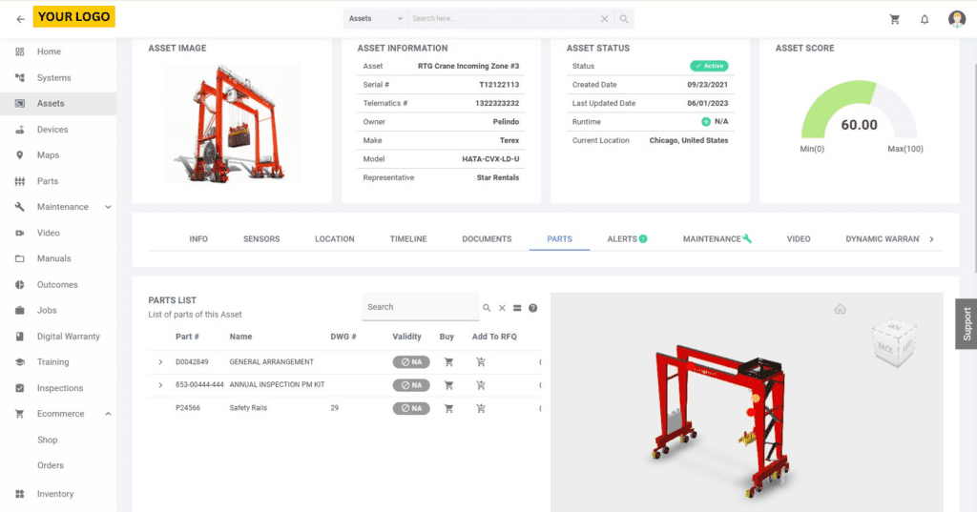Open the shopping cart in top bar

(x=894, y=19)
